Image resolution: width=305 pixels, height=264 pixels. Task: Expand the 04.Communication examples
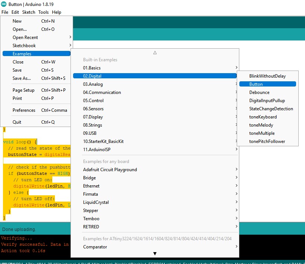pos(155,92)
